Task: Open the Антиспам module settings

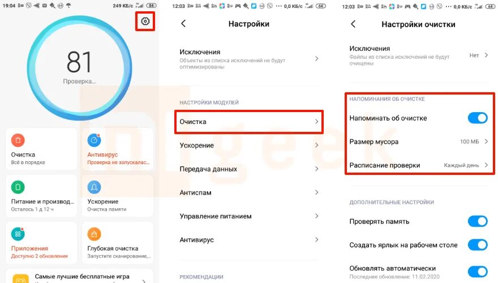Action: click(249, 192)
